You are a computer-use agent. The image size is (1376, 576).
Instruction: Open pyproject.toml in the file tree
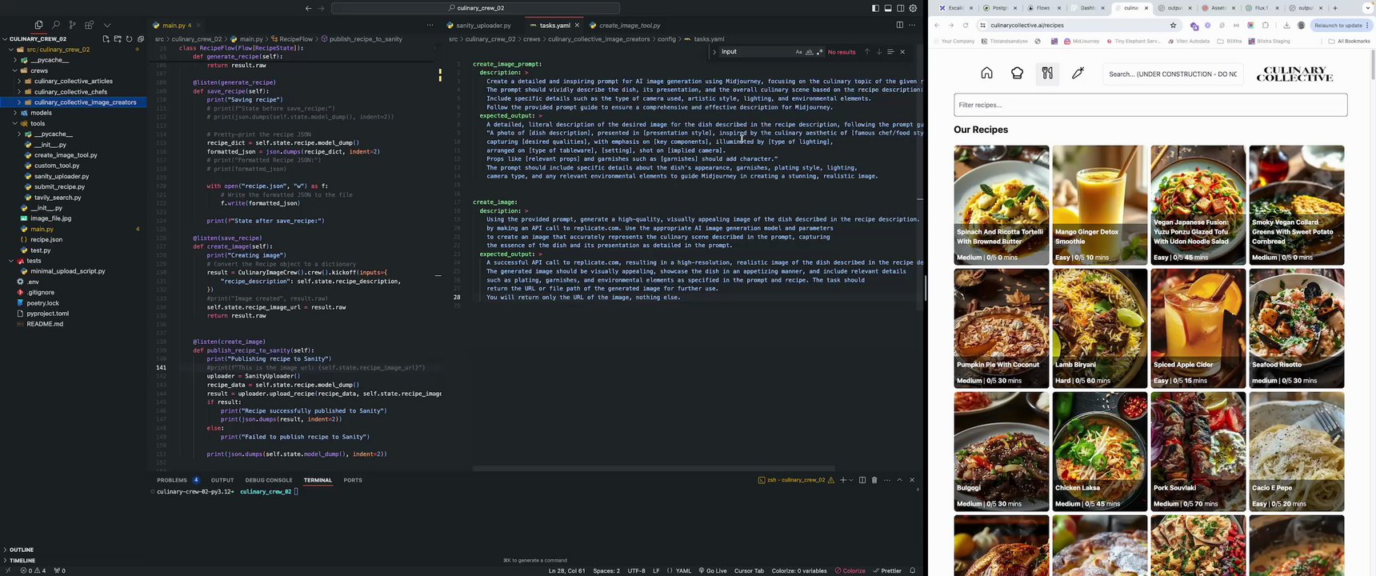[48, 314]
